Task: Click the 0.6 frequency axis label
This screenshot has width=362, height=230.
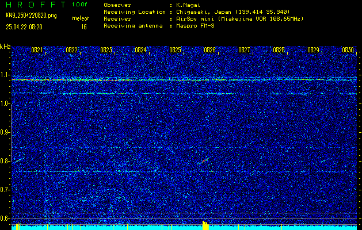Action: click(5, 218)
